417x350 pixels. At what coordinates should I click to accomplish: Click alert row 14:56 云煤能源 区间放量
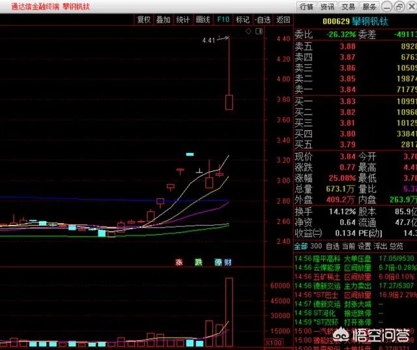pos(354,267)
